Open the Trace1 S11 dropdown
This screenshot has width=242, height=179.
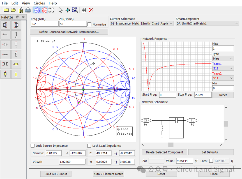click(x=223, y=68)
